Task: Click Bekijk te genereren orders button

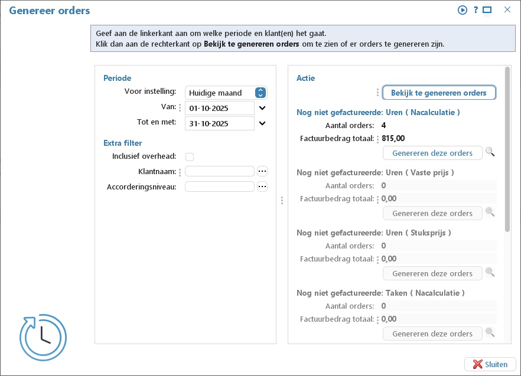Action: (439, 93)
